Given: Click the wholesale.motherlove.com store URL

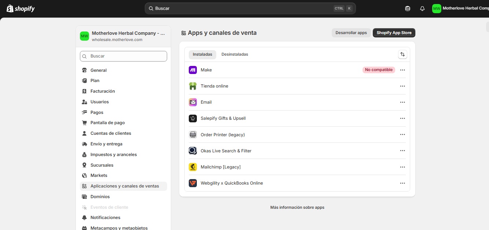Looking at the screenshot, I should [117, 40].
